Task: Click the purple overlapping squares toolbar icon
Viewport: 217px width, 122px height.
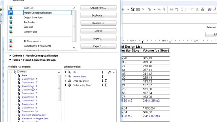Action: coord(210,9)
